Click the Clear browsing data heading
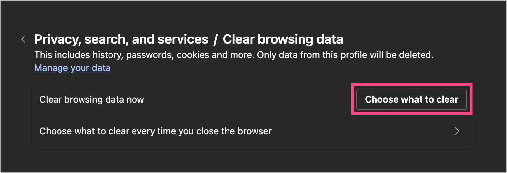 point(283,39)
